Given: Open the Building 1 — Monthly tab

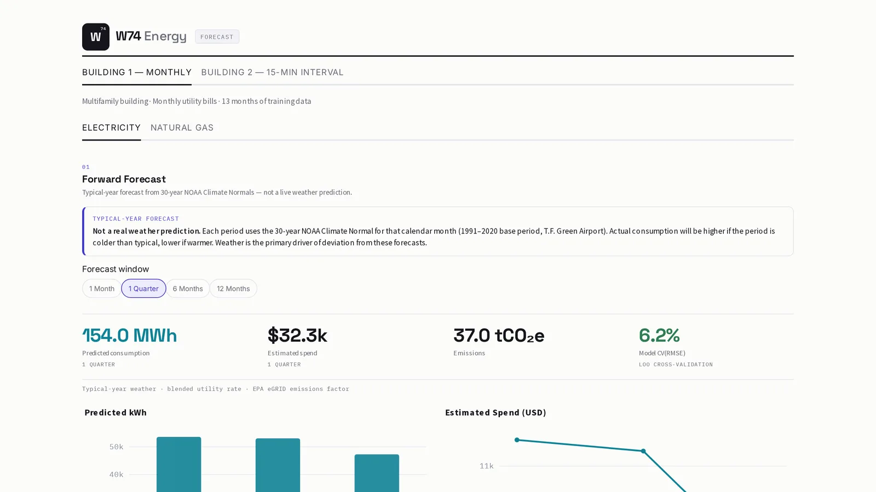Looking at the screenshot, I should pos(137,72).
